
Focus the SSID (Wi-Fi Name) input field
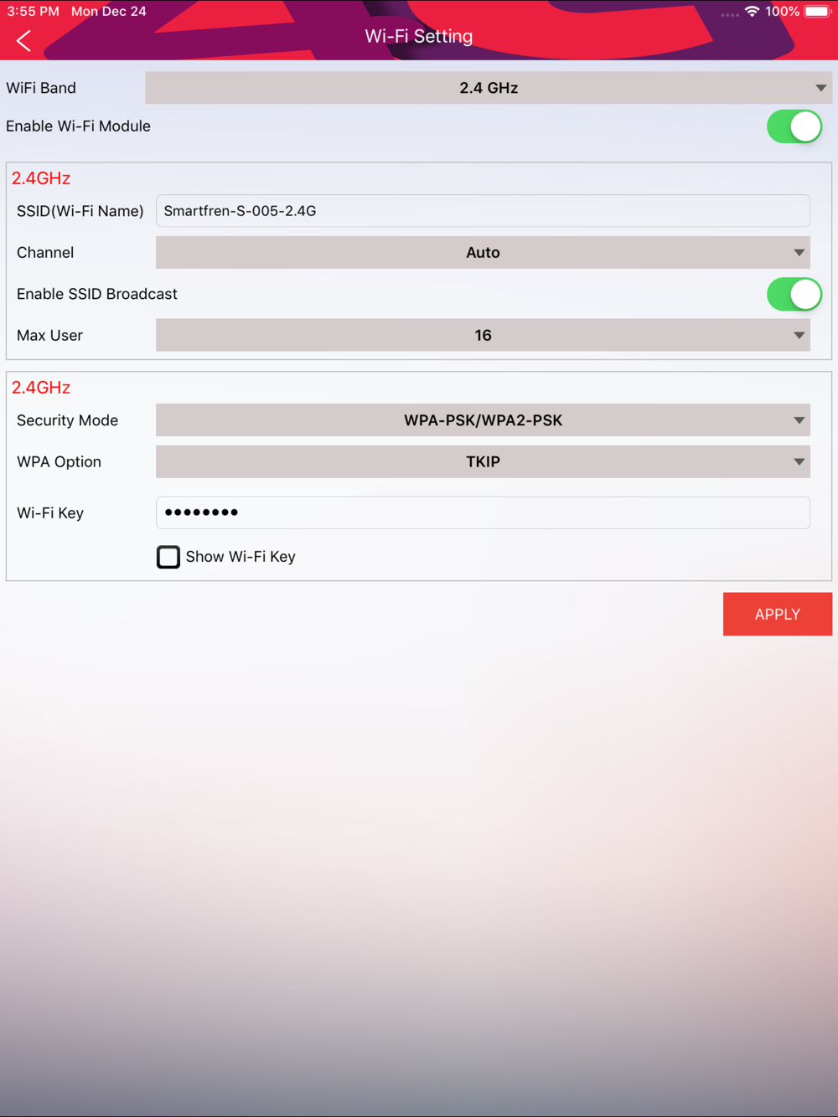pyautogui.click(x=483, y=211)
